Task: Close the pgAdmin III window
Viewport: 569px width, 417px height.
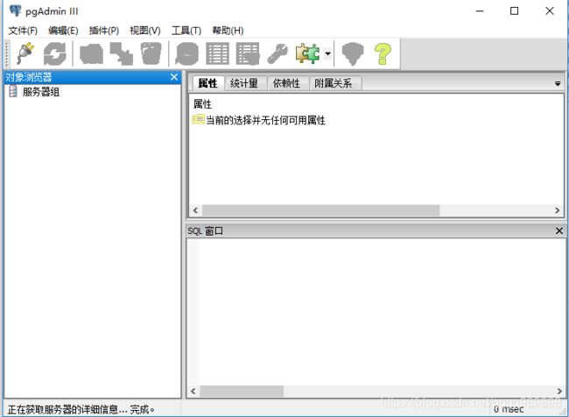Action: [x=550, y=11]
